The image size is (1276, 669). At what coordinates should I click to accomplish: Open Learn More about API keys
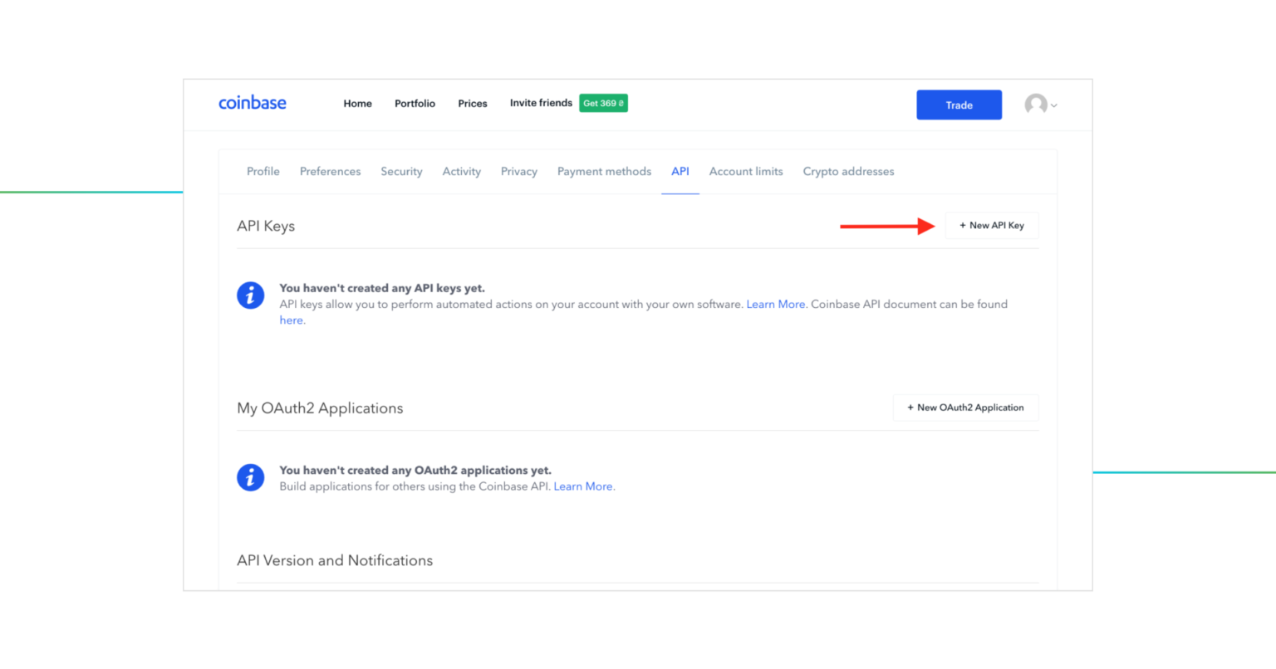click(x=774, y=304)
